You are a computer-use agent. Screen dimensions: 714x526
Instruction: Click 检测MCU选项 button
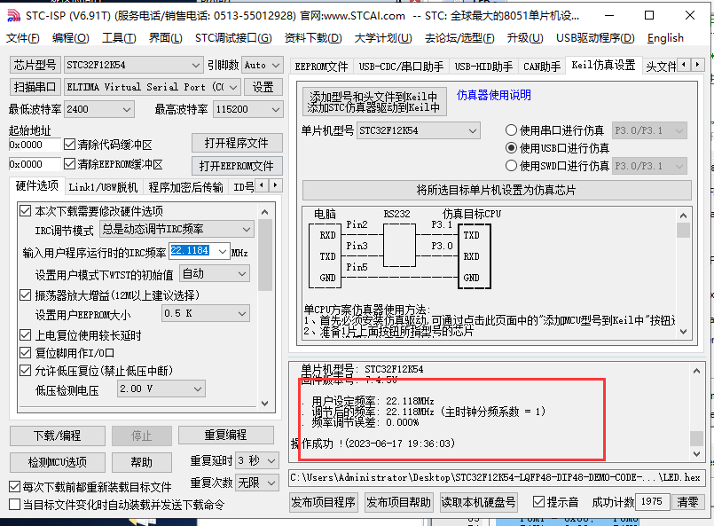click(x=58, y=462)
